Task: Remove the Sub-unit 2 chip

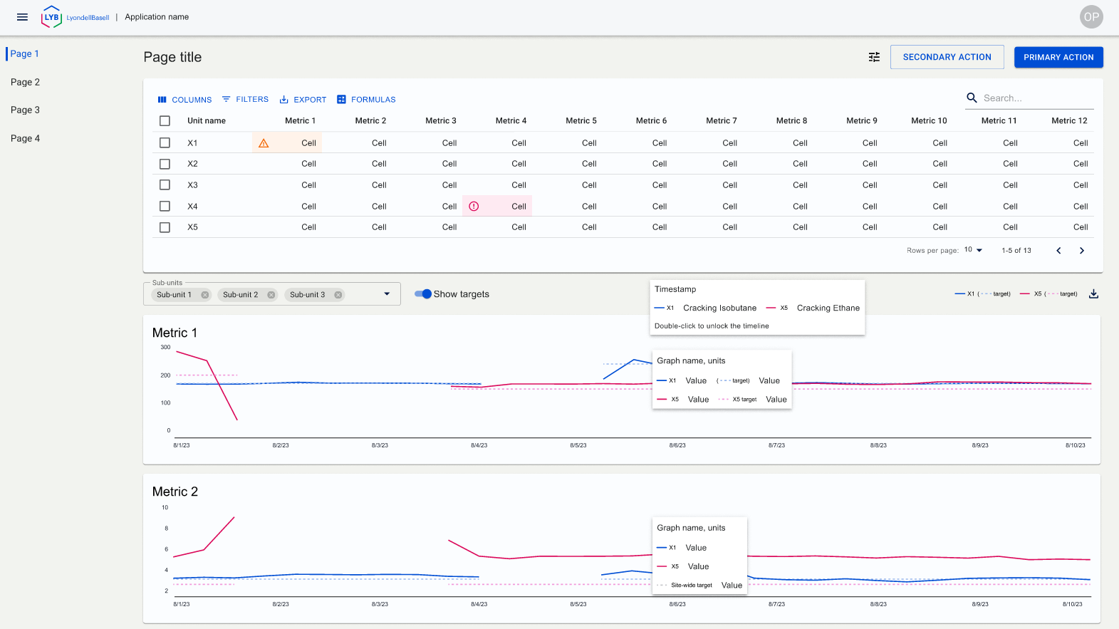Action: [271, 295]
